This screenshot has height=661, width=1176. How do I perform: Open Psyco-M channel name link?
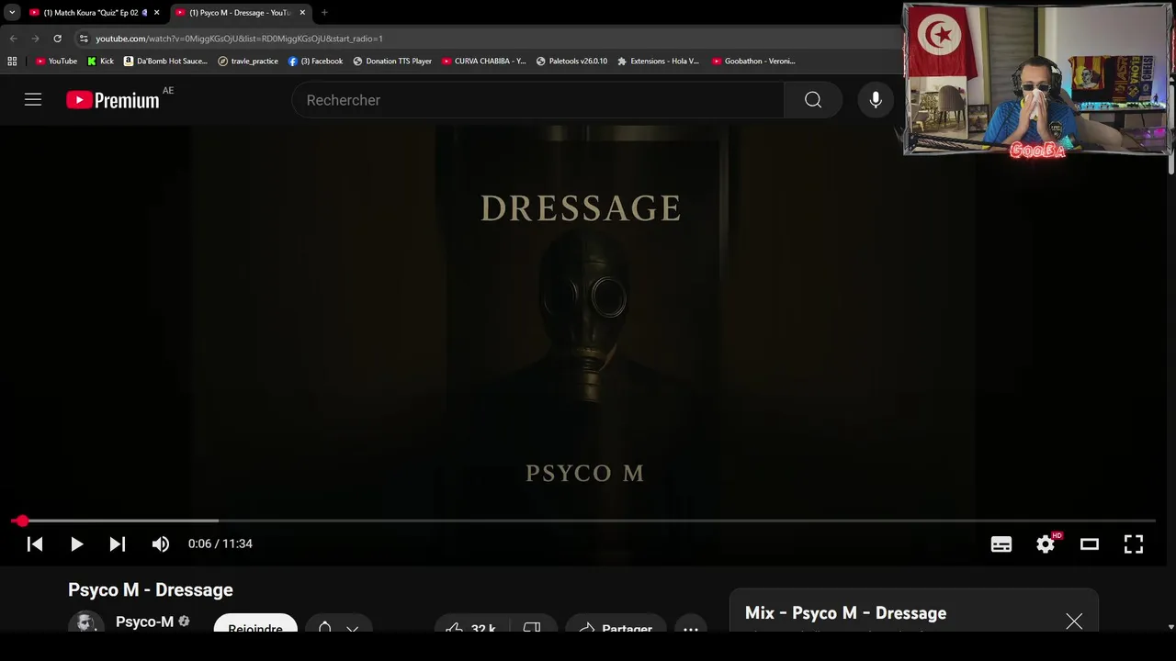pos(145,622)
